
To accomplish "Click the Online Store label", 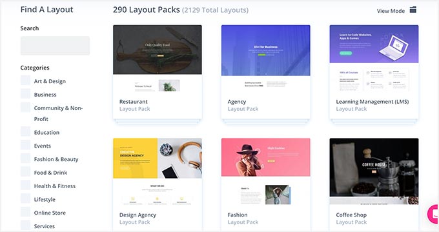I will tap(50, 213).
